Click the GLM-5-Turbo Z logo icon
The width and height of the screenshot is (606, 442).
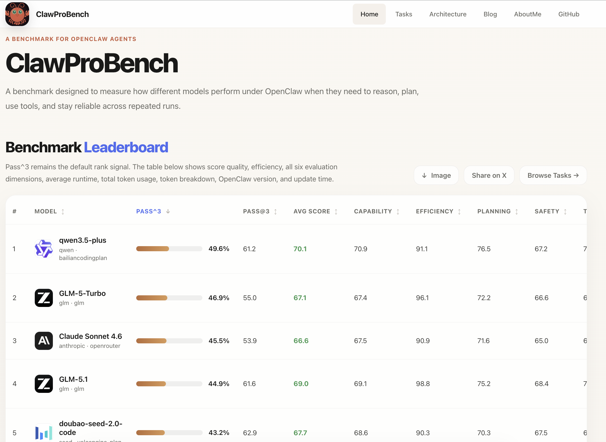(44, 298)
